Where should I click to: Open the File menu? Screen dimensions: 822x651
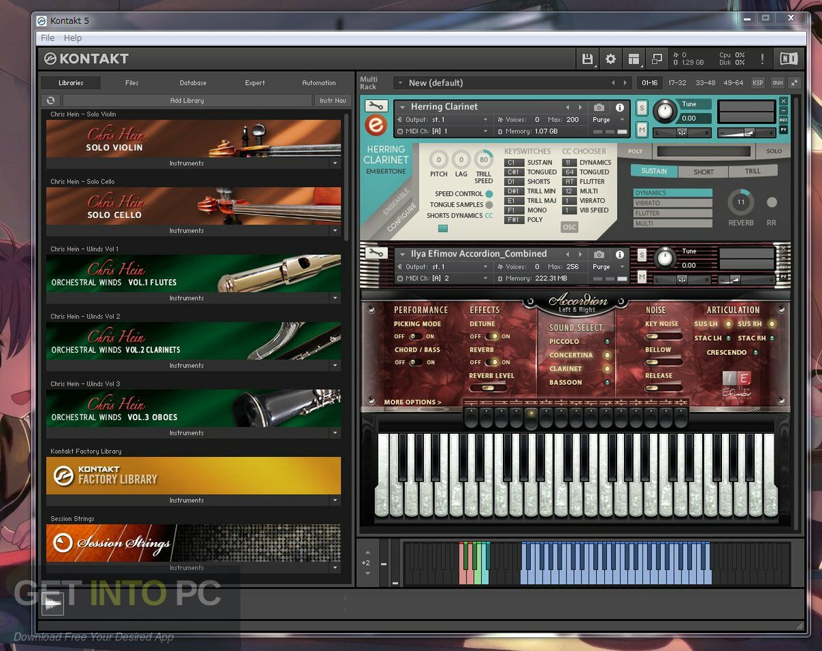pyautogui.click(x=47, y=38)
